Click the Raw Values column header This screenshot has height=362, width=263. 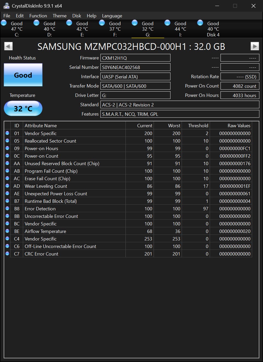coord(231,125)
